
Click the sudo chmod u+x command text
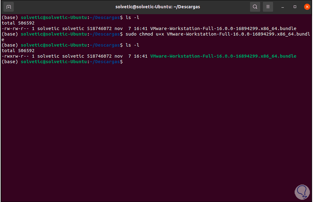(x=145, y=34)
